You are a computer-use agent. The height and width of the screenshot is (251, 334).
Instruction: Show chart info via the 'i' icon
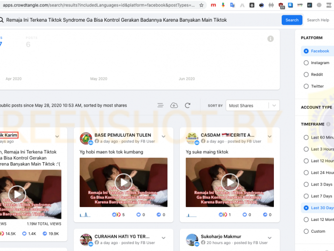[270, 39]
